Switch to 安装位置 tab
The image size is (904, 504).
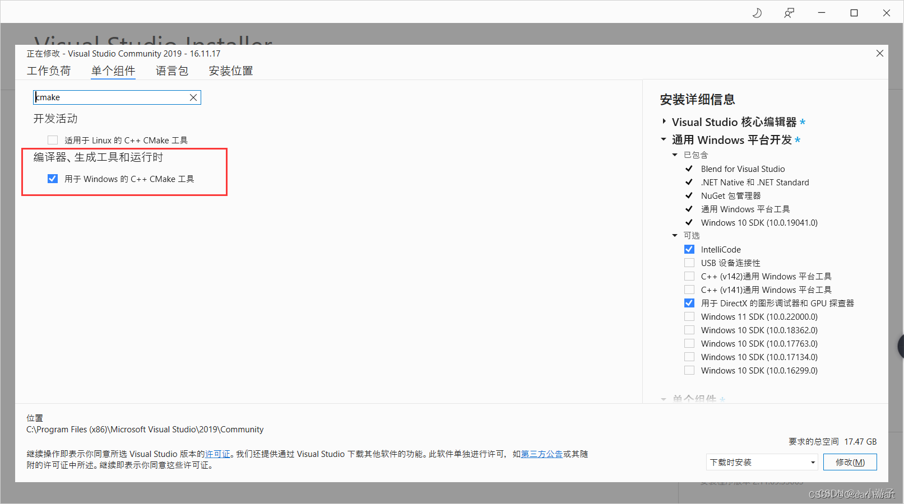click(x=231, y=71)
